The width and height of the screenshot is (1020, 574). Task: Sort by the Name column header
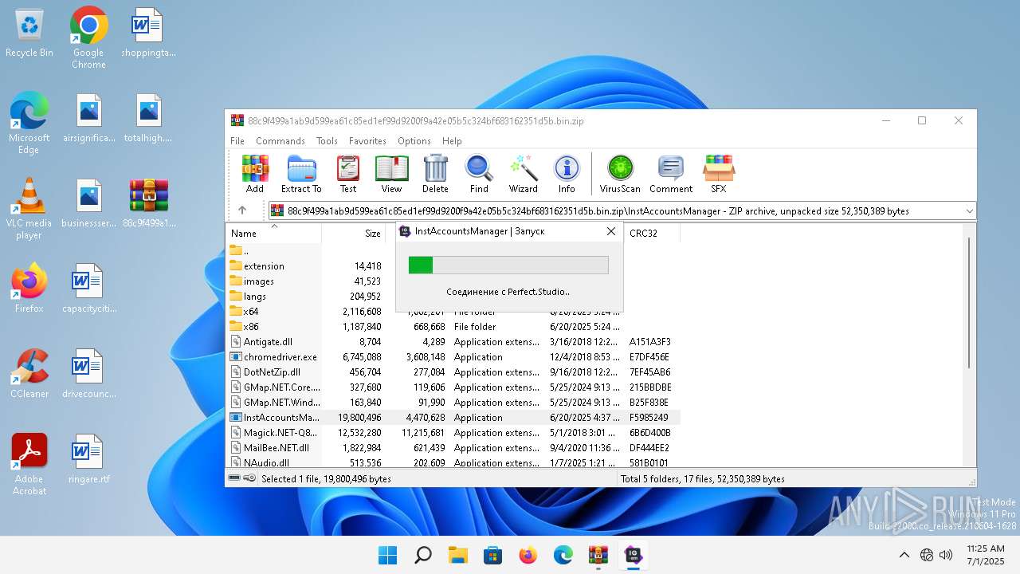(x=274, y=234)
